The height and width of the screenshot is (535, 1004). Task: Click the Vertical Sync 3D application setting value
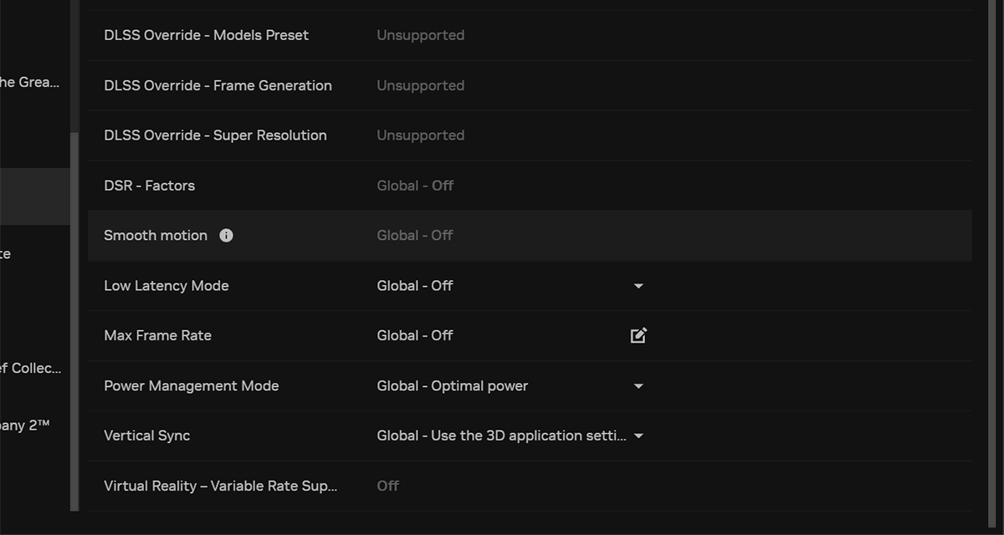tap(501, 436)
